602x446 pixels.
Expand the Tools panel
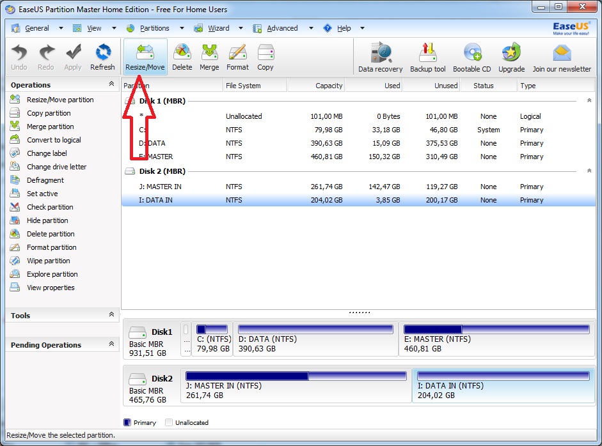coord(111,314)
